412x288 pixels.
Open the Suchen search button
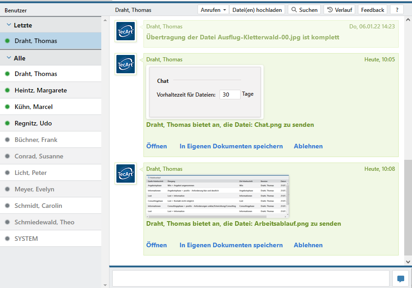304,10
